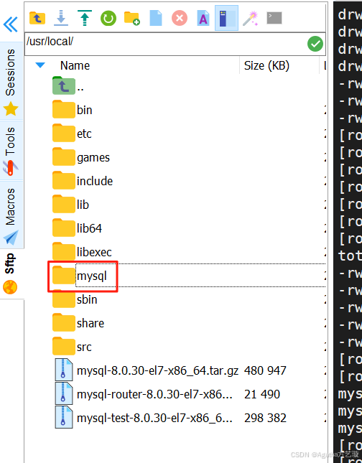Select the etc folder

point(72,134)
